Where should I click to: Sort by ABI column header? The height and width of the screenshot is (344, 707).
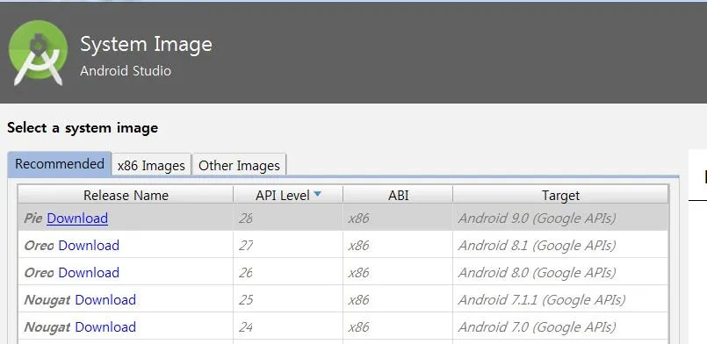point(398,195)
